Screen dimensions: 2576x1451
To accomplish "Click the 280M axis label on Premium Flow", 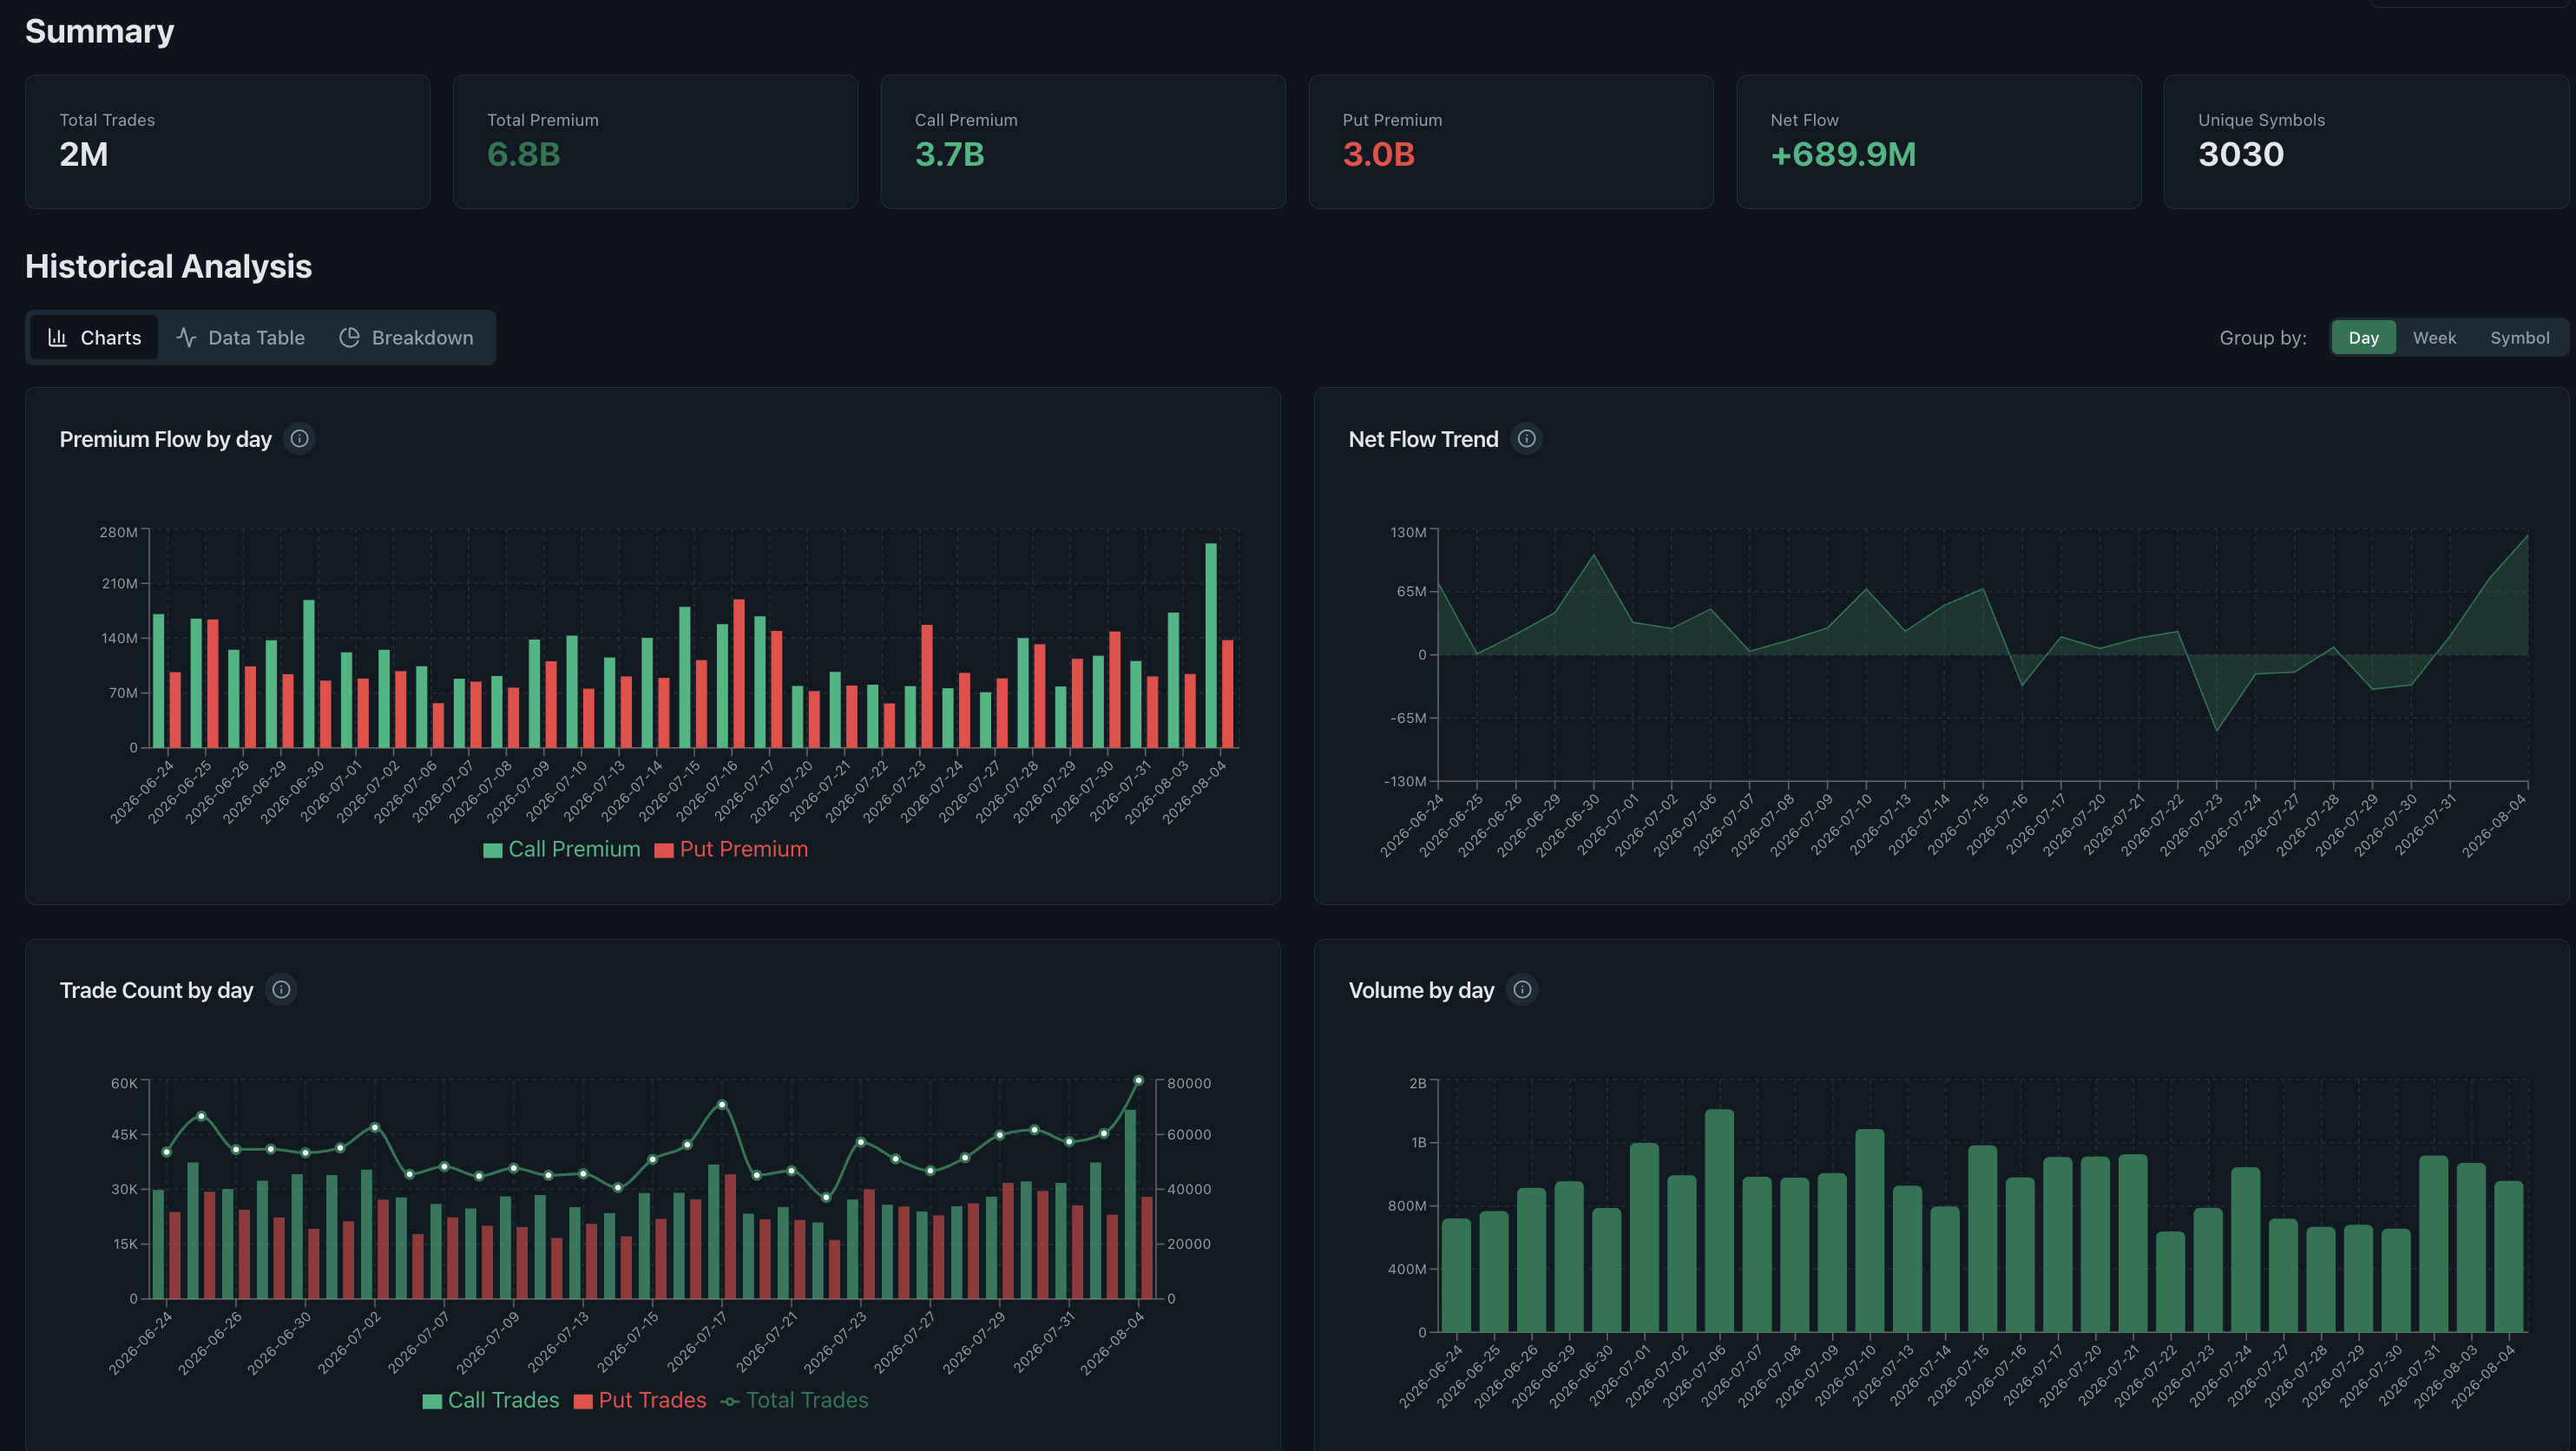I will point(118,532).
